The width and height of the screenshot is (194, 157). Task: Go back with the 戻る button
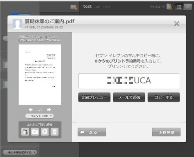92,132
